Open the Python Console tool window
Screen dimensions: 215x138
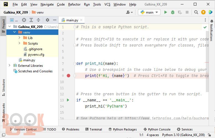tap(157, 129)
